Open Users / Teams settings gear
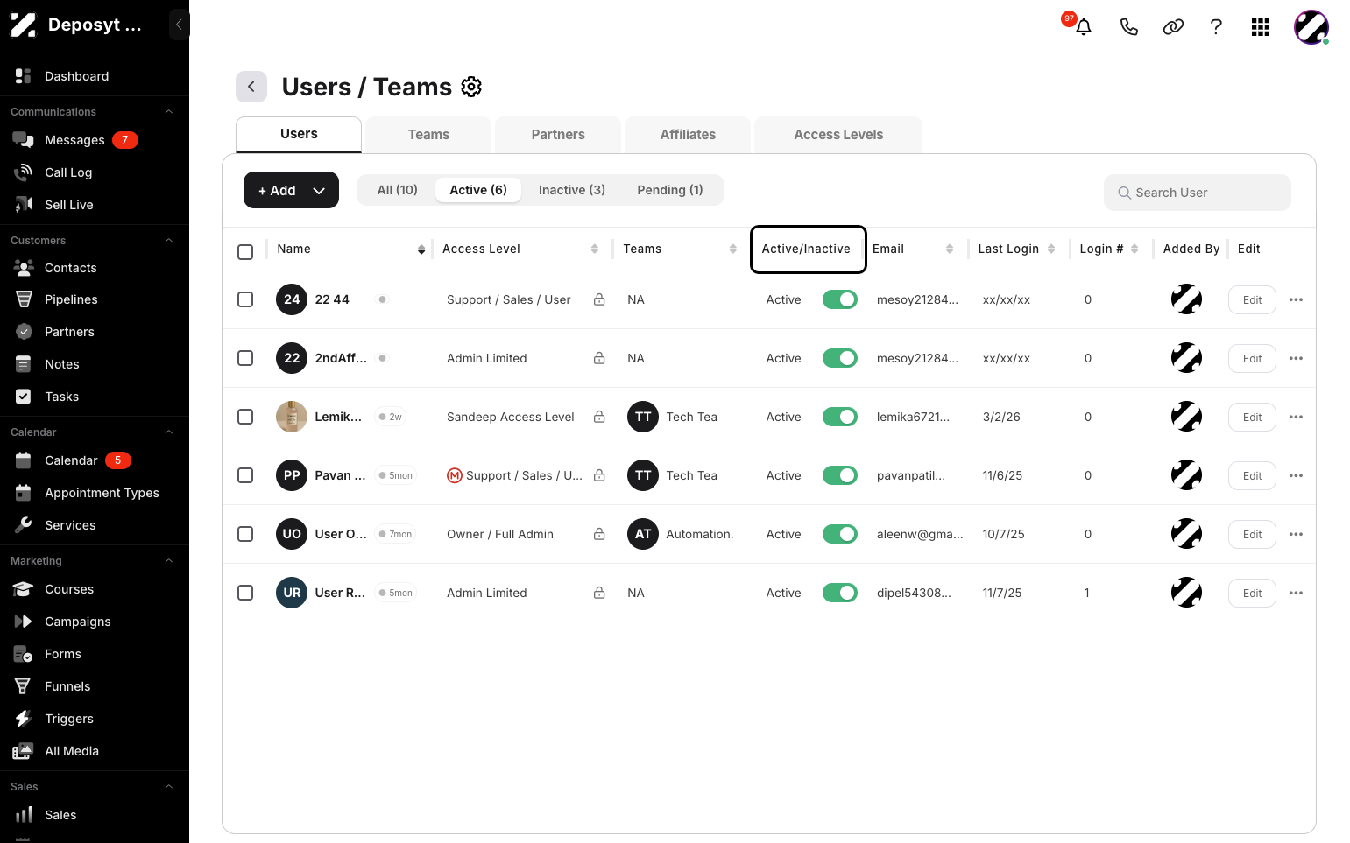 click(x=471, y=87)
